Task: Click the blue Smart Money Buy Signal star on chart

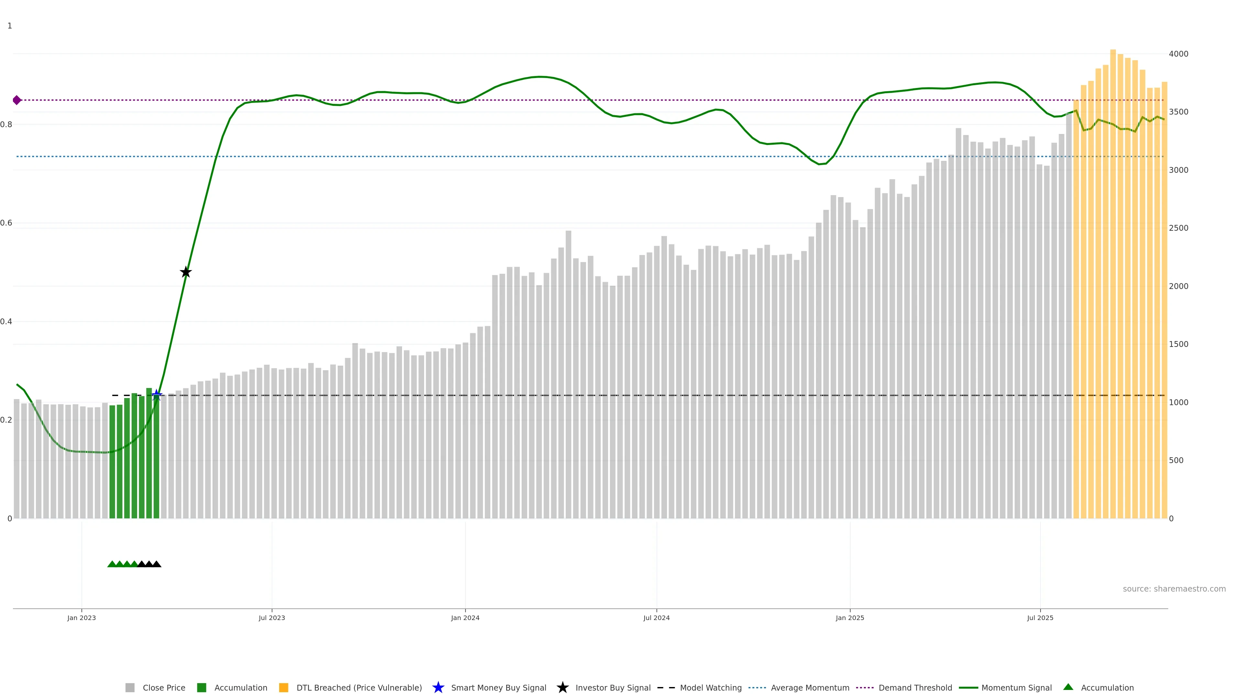Action: tap(156, 395)
